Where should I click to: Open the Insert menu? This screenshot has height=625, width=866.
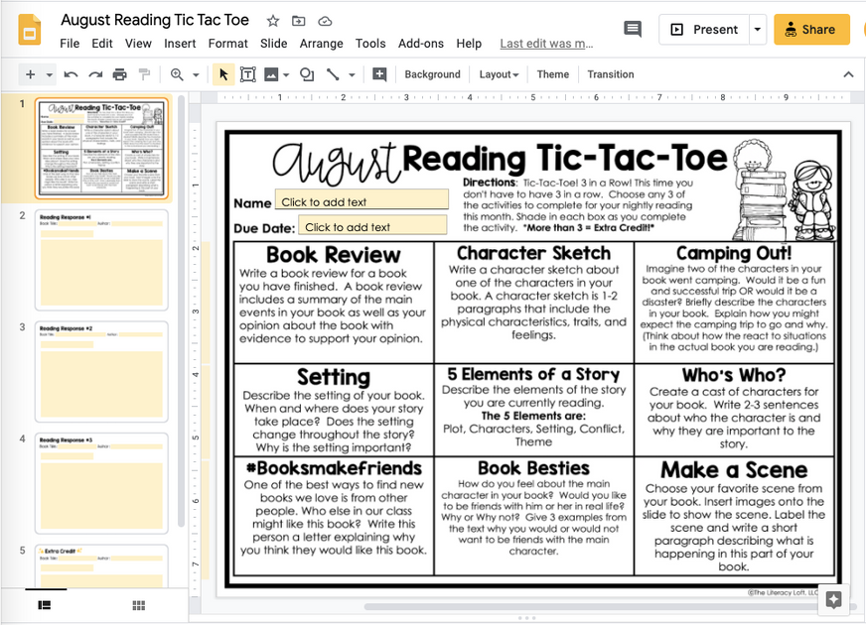tap(180, 43)
